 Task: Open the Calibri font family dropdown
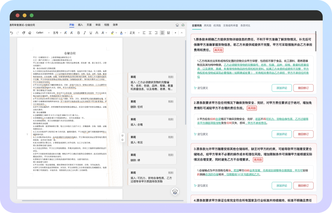tap(42, 33)
